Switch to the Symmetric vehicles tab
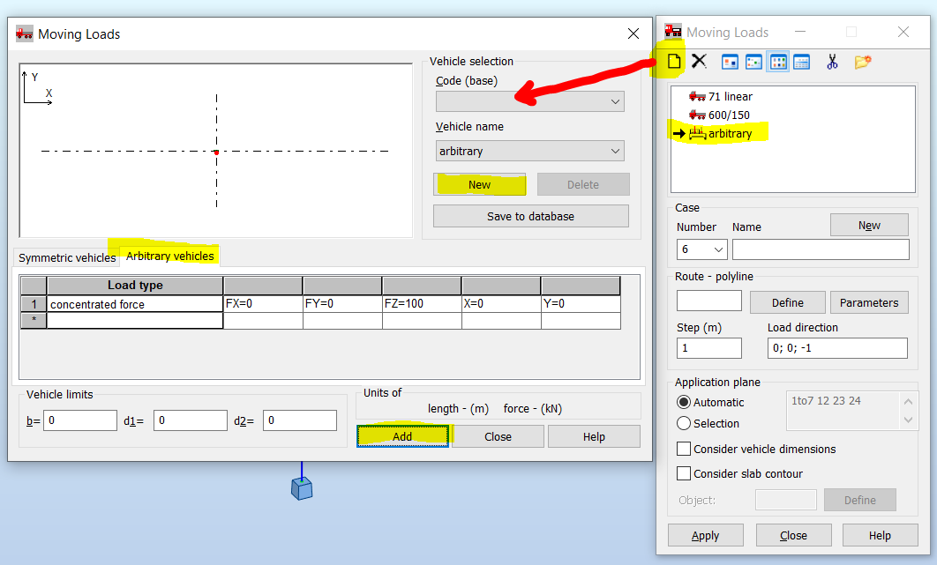This screenshot has width=937, height=565. tap(66, 257)
